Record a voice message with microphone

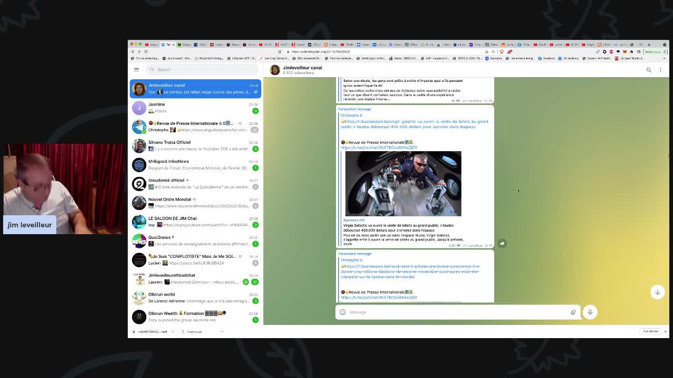(x=590, y=312)
